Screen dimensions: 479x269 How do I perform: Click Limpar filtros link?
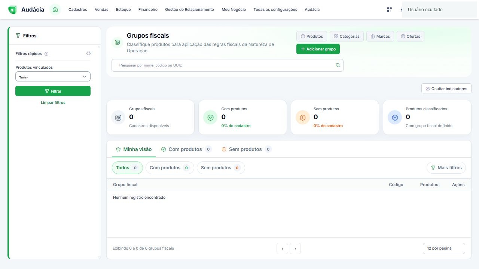pyautogui.click(x=53, y=102)
